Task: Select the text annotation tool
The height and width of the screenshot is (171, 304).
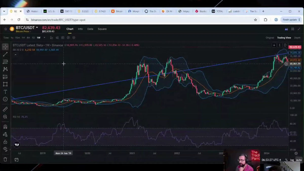Action: point(5,92)
